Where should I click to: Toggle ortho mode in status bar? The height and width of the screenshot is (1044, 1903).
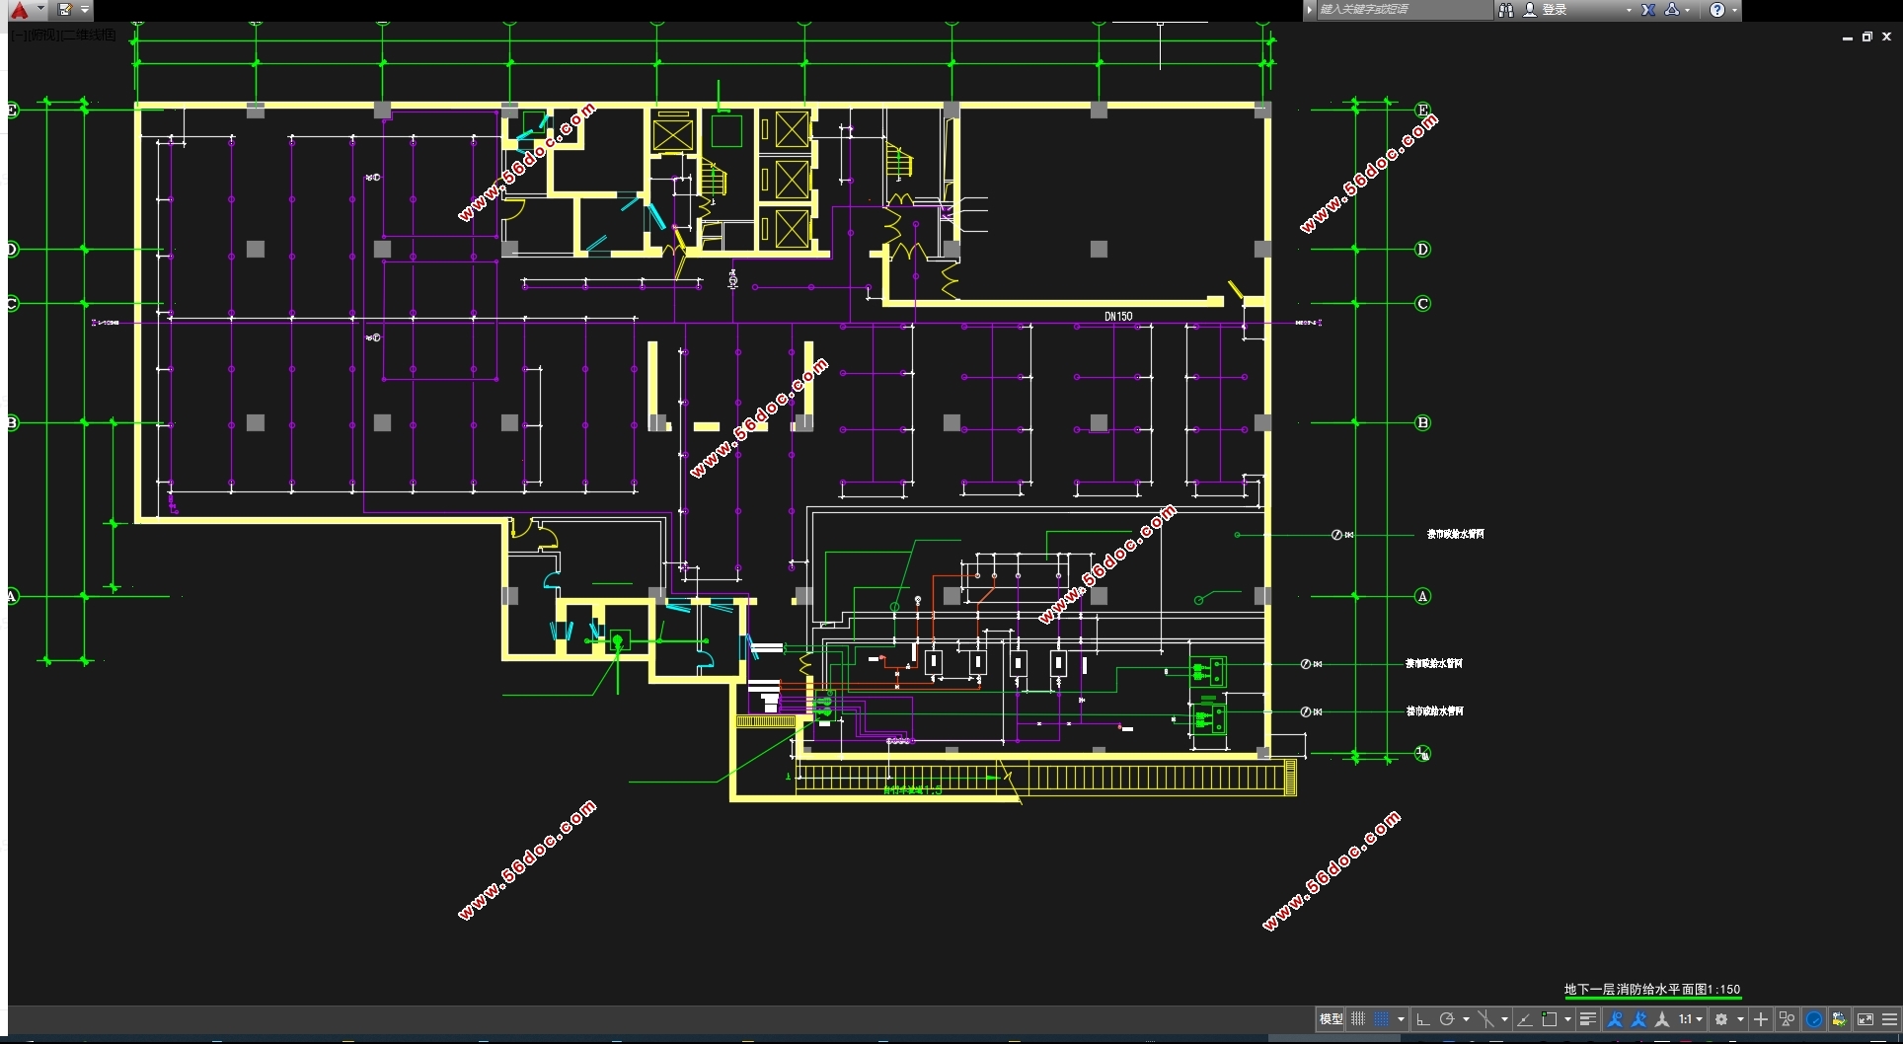(x=1422, y=1019)
